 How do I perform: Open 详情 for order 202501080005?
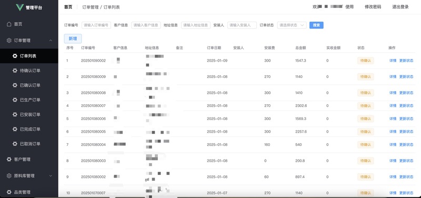point(393,131)
